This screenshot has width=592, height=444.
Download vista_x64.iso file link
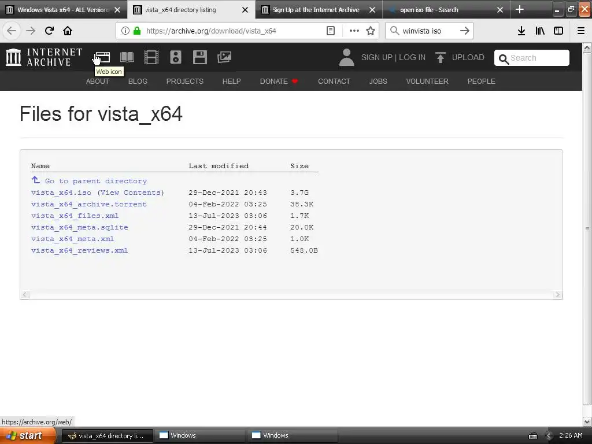(x=61, y=193)
